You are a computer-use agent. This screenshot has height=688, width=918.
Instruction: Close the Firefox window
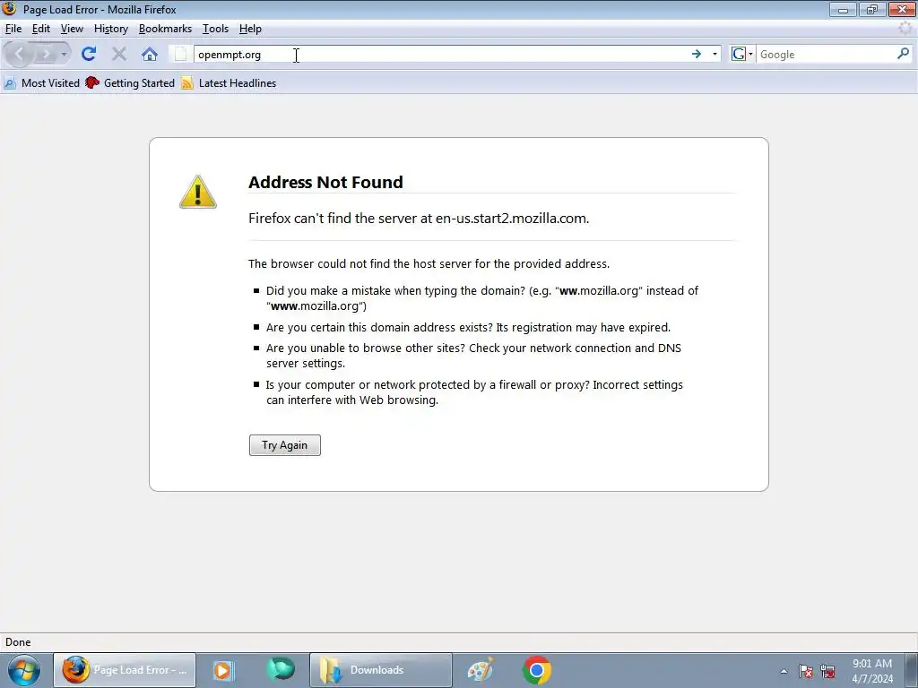[902, 9]
